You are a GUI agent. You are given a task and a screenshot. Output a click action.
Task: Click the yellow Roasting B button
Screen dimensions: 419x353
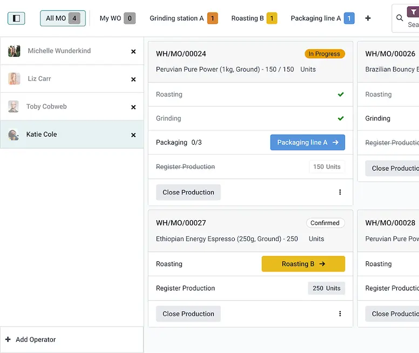pyautogui.click(x=303, y=264)
